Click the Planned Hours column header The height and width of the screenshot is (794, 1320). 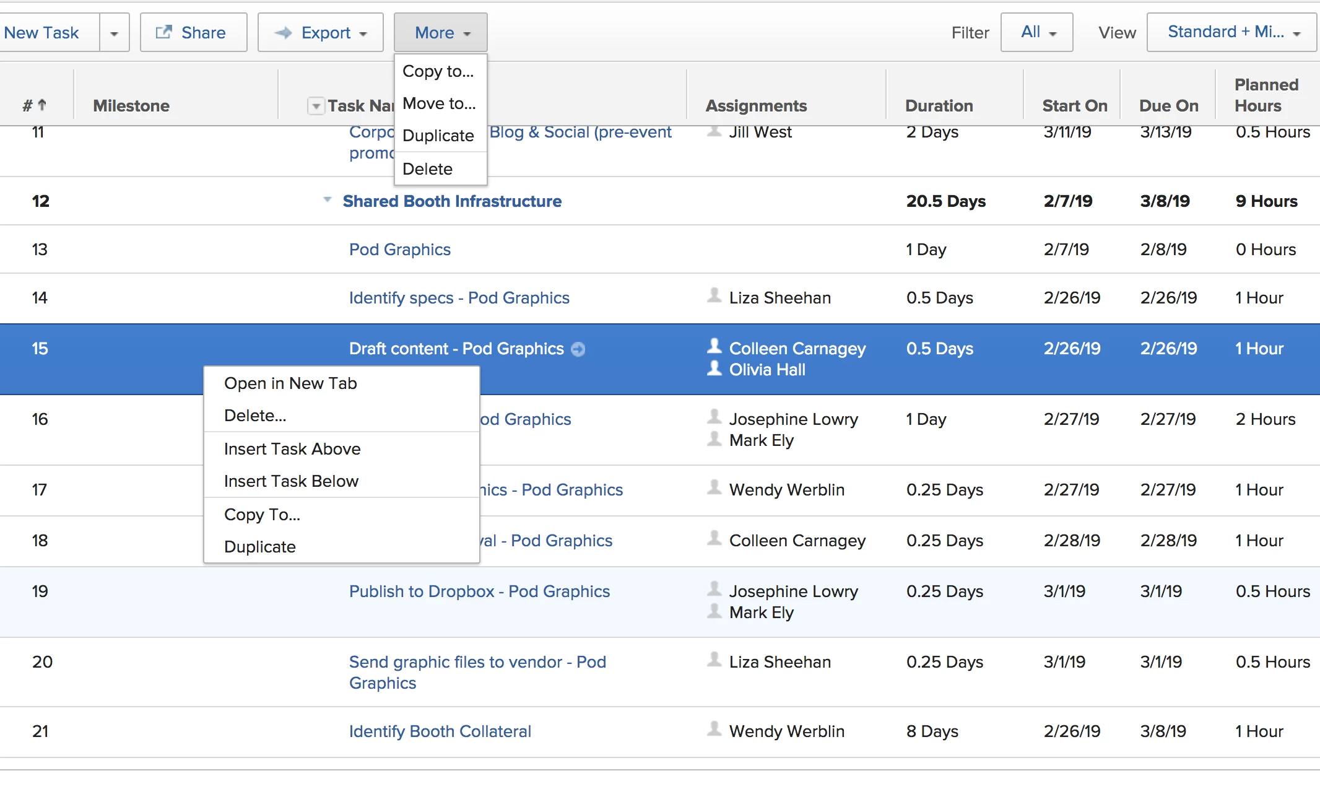click(x=1266, y=95)
